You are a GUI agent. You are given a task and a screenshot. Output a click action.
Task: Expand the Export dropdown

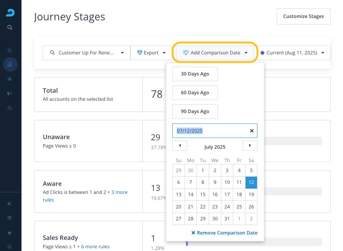pos(152,53)
